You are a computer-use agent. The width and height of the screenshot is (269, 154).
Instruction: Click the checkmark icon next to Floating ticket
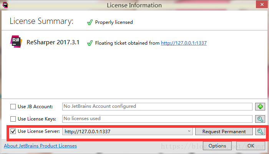[90, 43]
